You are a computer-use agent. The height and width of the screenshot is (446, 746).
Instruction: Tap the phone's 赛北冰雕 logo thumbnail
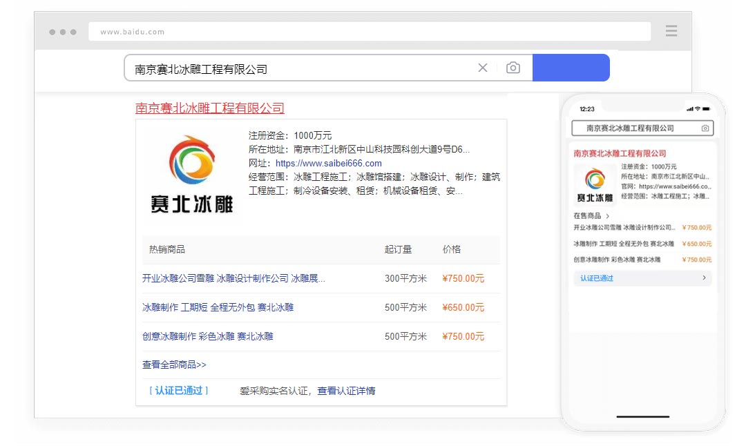(595, 184)
